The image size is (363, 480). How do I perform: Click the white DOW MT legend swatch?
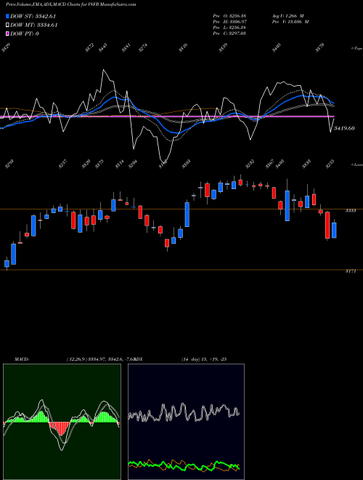8,25
